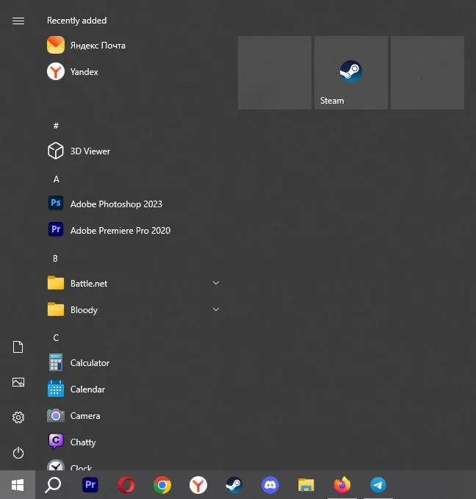Launch Adobe Photoshop 2023 Ps icon
Screen dimensions: 476x499
point(56,203)
